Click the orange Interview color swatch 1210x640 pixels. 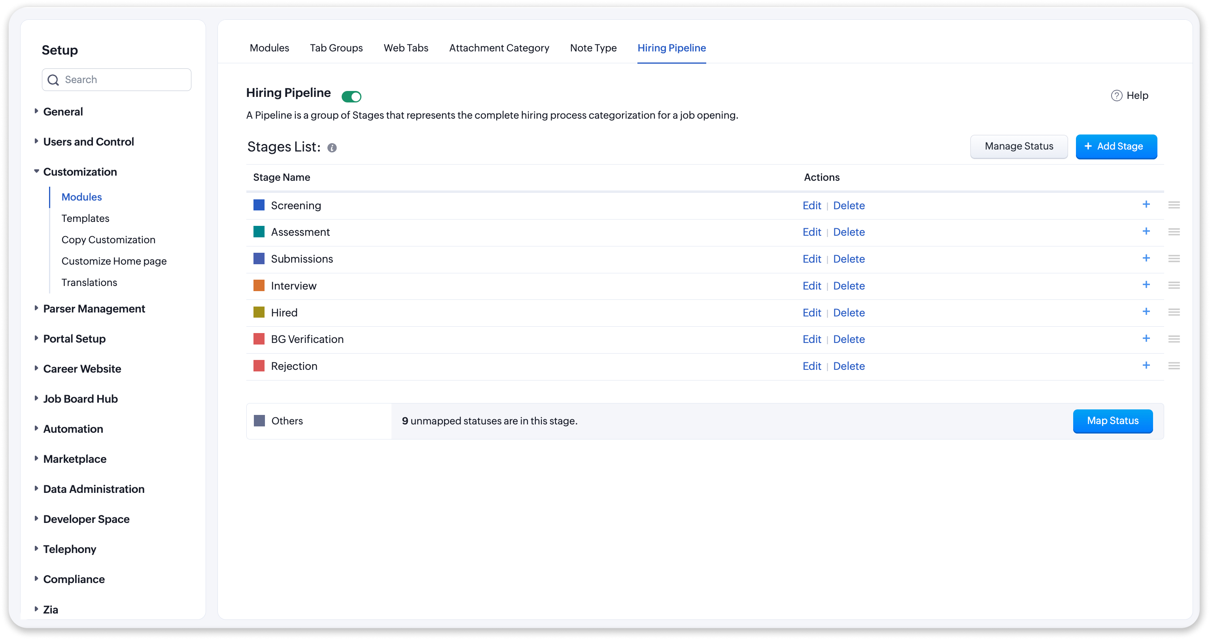click(x=259, y=285)
